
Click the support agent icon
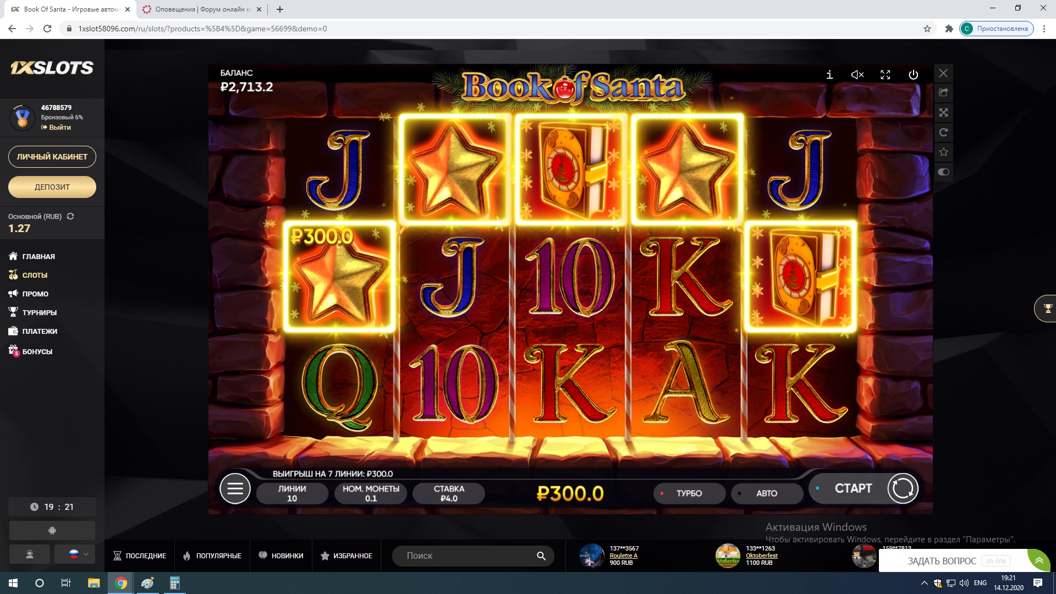pos(30,554)
